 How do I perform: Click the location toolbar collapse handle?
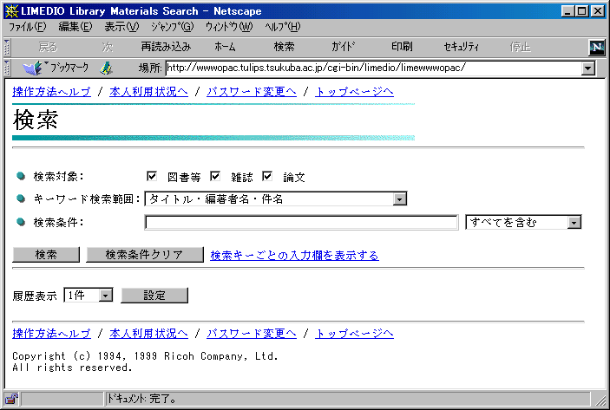7,68
